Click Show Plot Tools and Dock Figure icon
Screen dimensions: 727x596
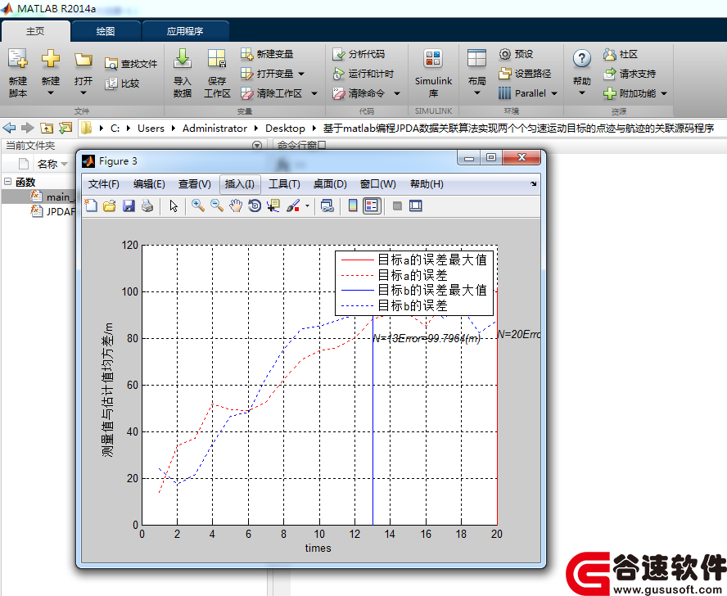point(416,205)
